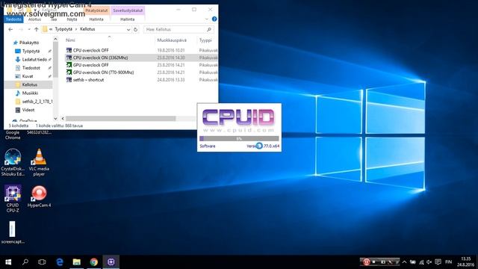Switch to the Näytä ribbon tab
Viewport: 478px width, 269px height.
click(72, 19)
